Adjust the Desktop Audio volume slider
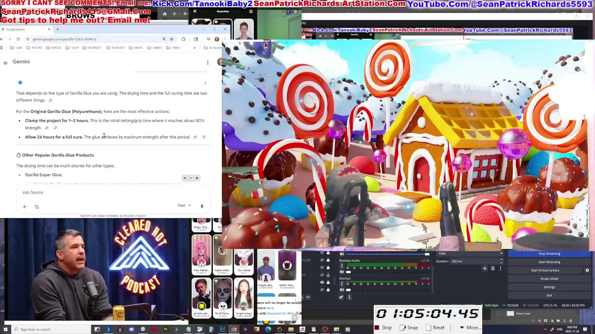This screenshot has height=334, width=595. tap(388, 272)
